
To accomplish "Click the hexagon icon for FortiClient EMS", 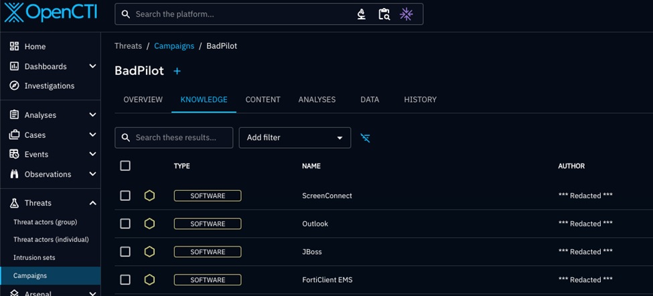I will tap(149, 280).
